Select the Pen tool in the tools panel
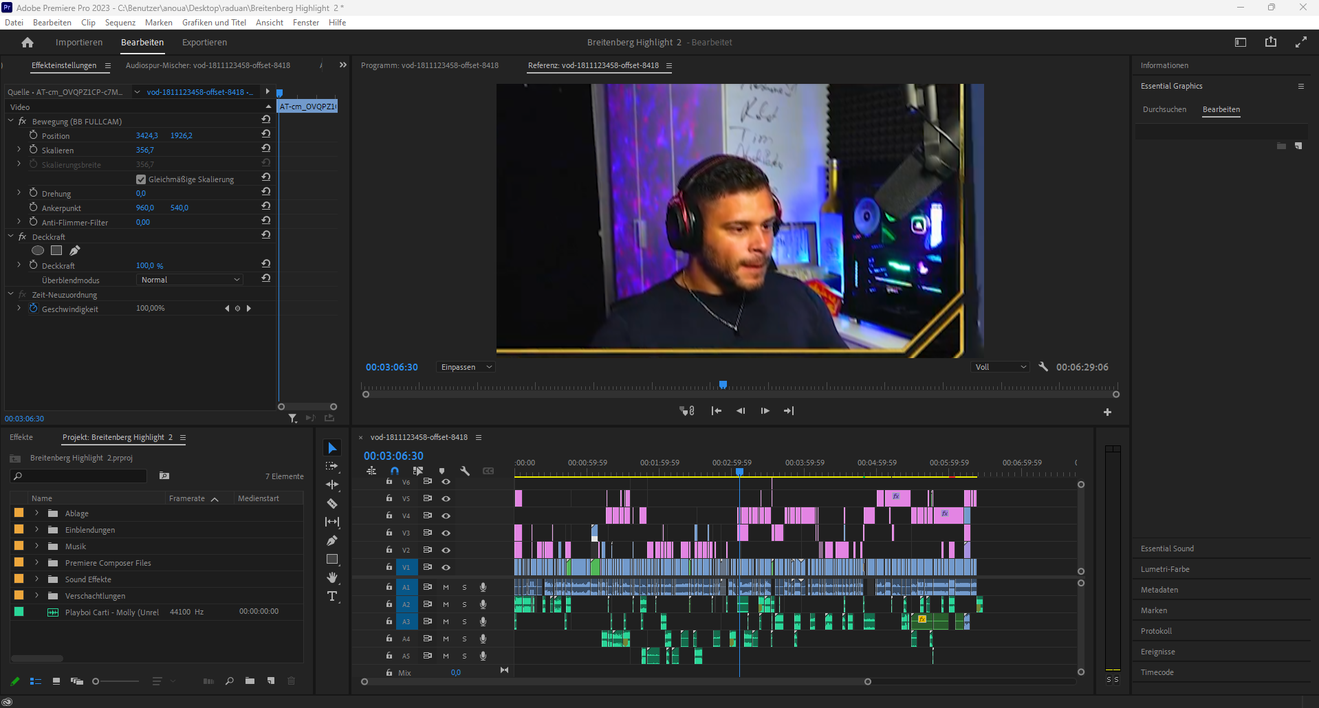 [331, 540]
